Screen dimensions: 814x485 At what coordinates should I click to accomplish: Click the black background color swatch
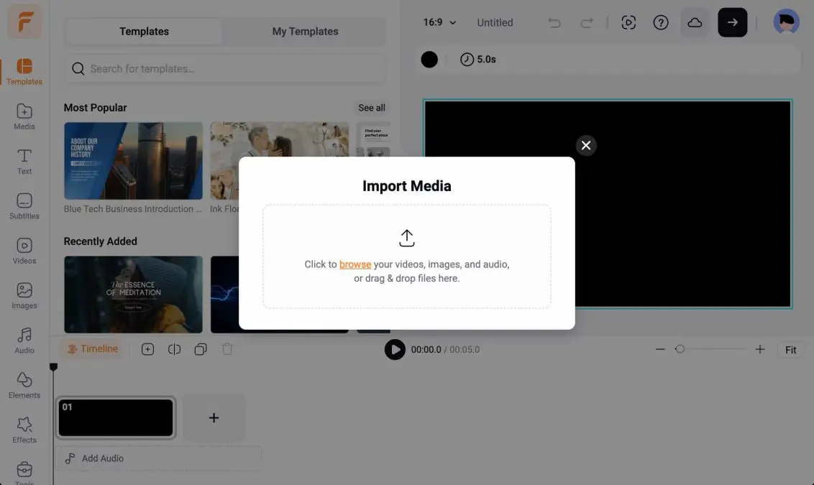(x=429, y=59)
